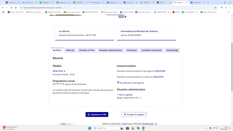Click the Le véhicule card heading

pos(64,31)
